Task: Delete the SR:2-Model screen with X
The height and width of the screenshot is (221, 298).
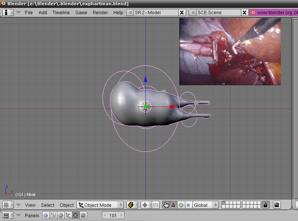Action: [182, 13]
